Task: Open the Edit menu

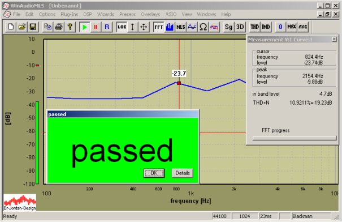Action: [x=29, y=14]
